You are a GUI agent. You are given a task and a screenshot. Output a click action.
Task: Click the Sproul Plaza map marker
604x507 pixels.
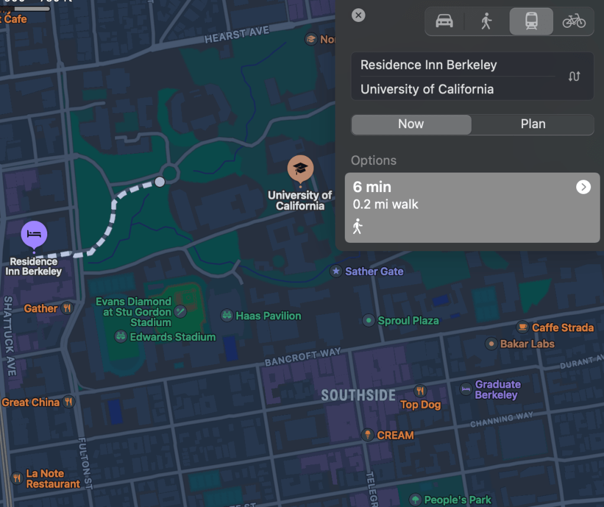point(369,320)
